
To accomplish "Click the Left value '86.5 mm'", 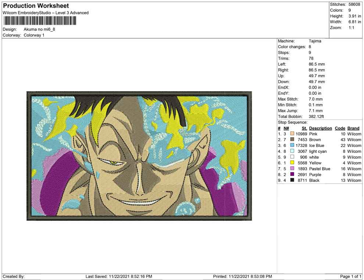I will (317, 64).
